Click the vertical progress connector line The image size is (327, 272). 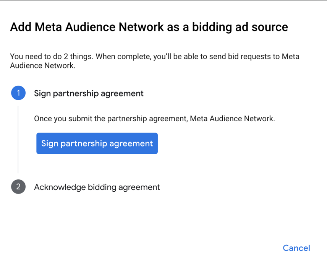coord(18,140)
